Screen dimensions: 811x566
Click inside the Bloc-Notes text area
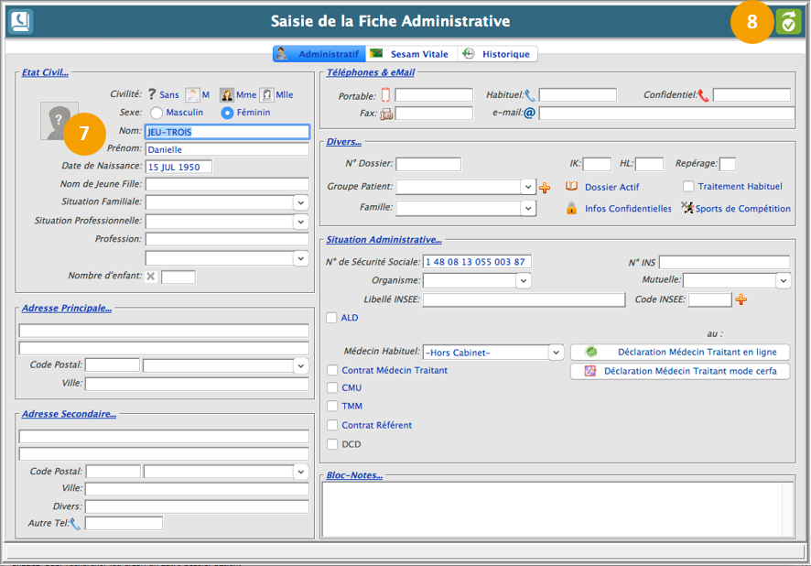(557, 508)
